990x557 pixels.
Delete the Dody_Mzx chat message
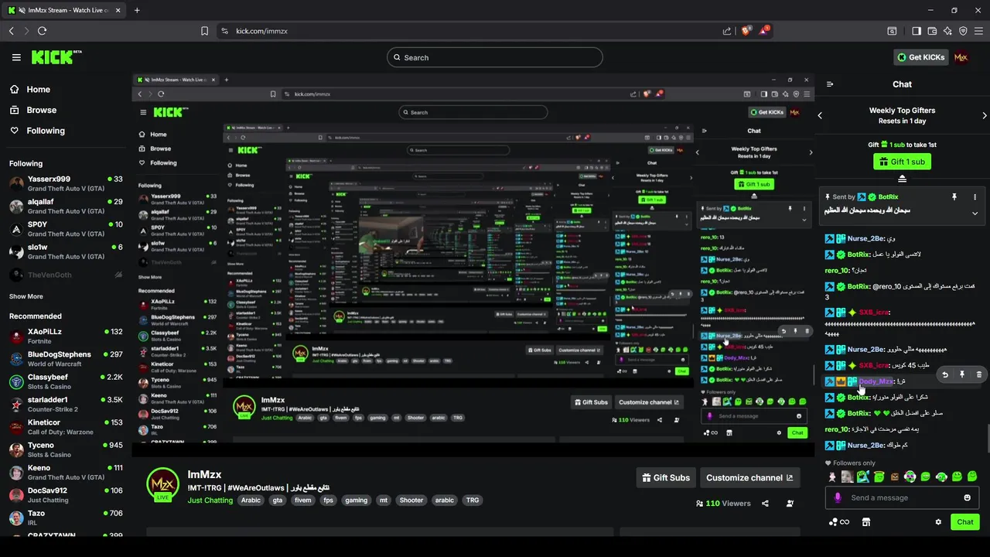(x=978, y=374)
